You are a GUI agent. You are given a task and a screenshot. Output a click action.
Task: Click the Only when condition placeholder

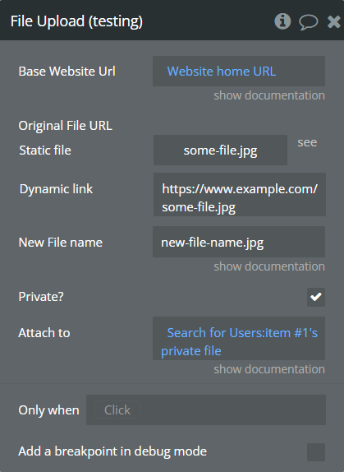117,410
